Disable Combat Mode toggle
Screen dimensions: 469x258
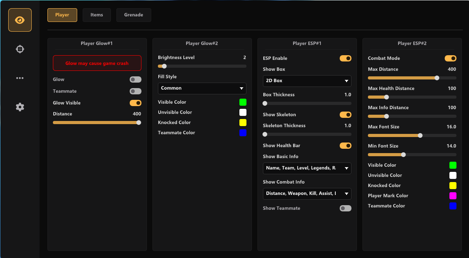point(451,58)
